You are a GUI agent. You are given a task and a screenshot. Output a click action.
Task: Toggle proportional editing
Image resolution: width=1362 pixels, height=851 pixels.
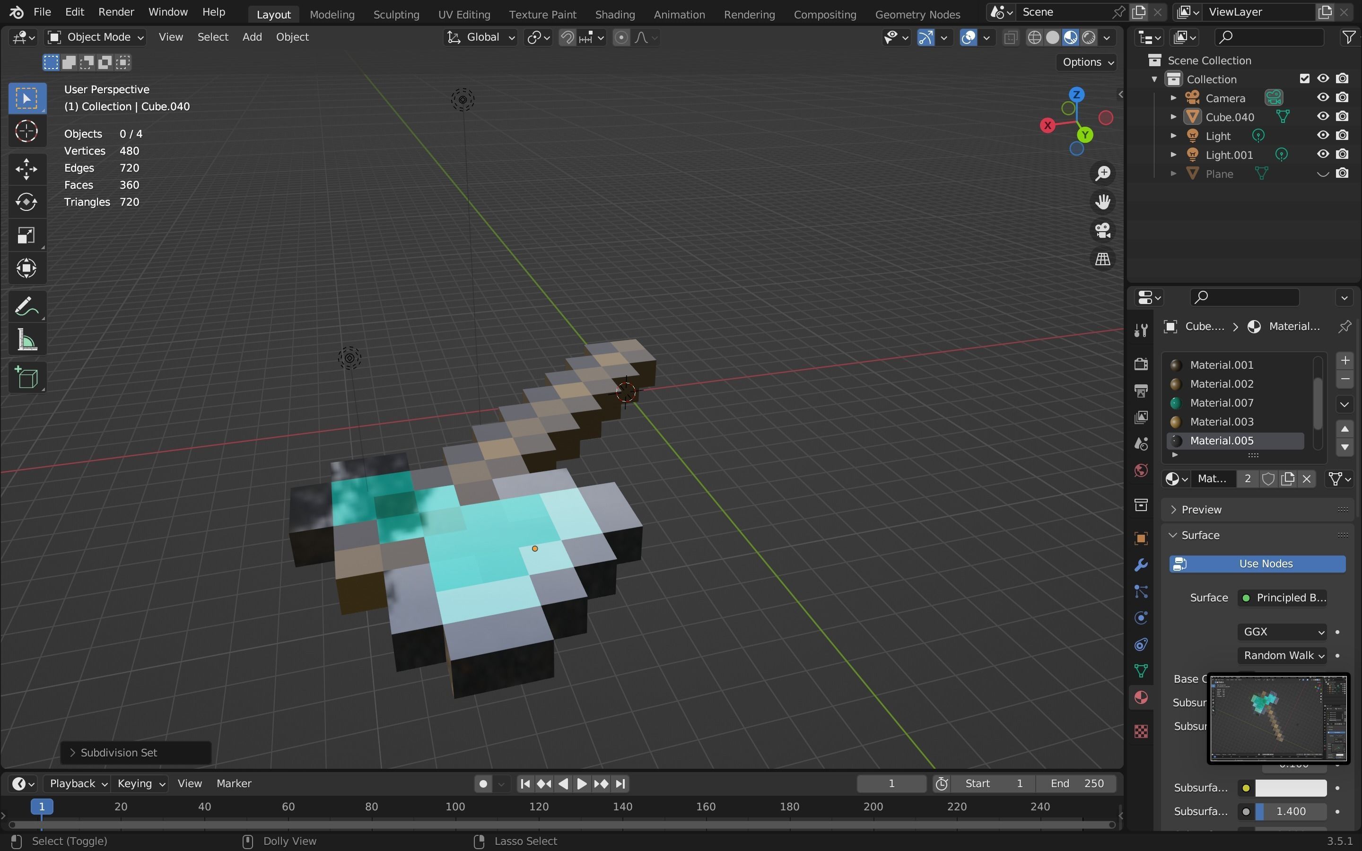pyautogui.click(x=621, y=37)
